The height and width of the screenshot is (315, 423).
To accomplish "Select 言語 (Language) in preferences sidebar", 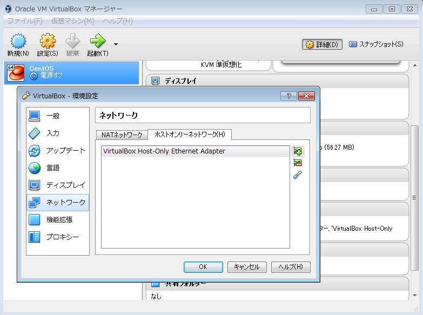I will tap(58, 167).
